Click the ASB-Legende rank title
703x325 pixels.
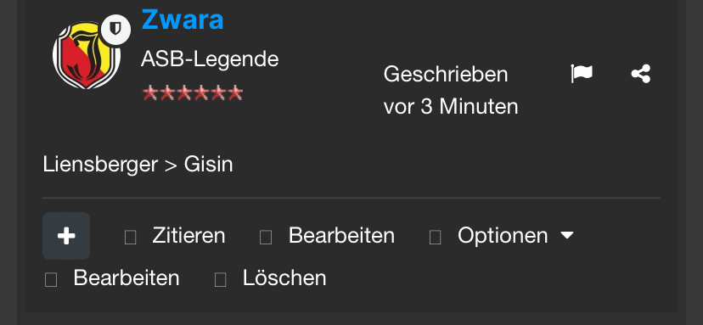210,59
